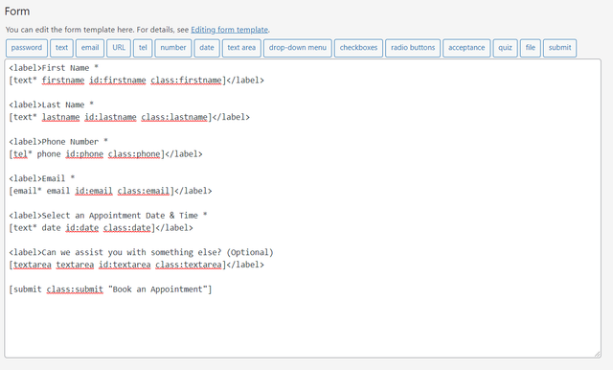Insert a file upload tag
This screenshot has height=370, width=613.
[531, 48]
